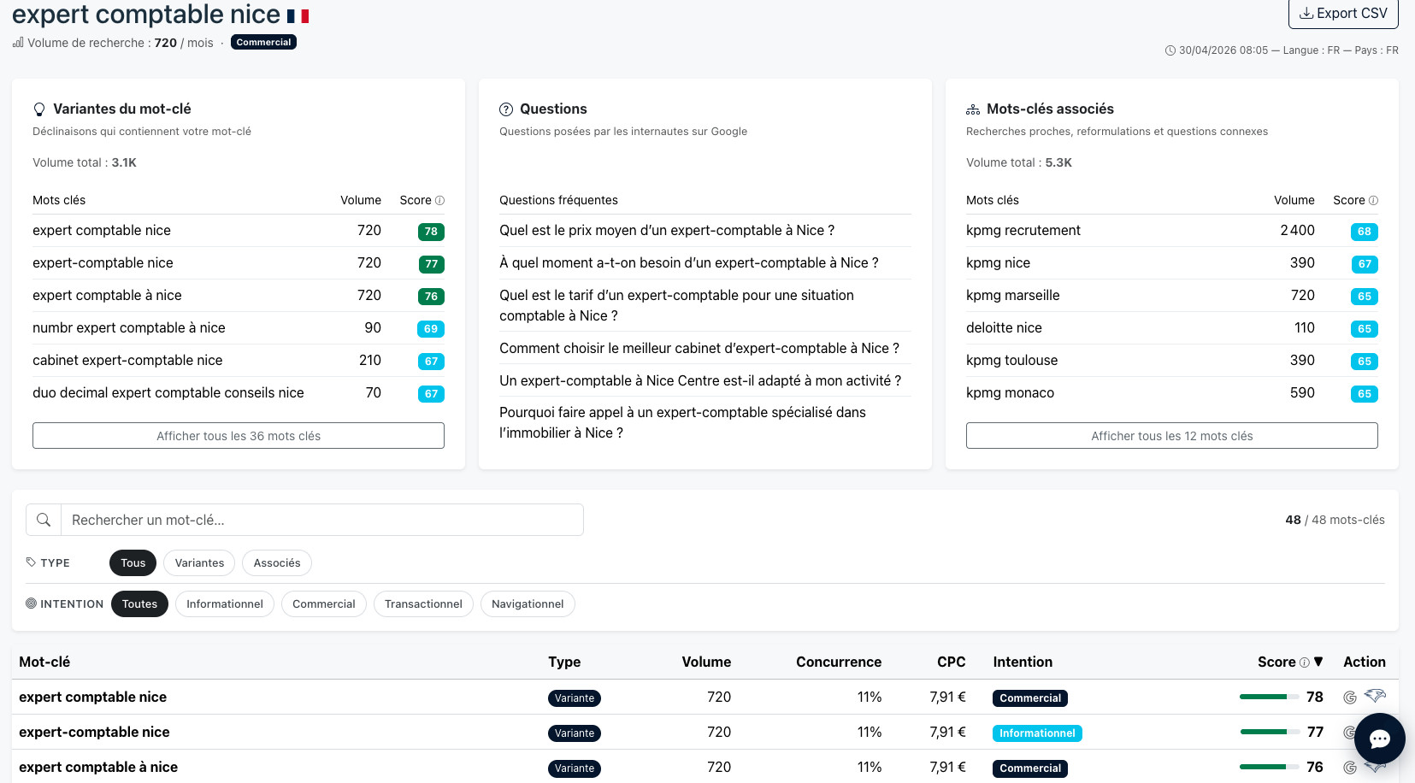This screenshot has height=783, width=1415.
Task: Click the Export CSV button
Action: (1343, 14)
